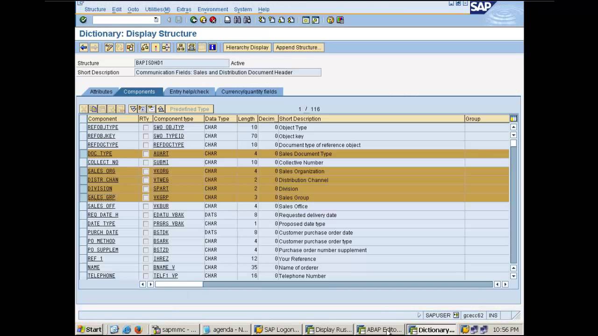Screen dimensions: 598x336
Task: Click the blue previous object arrow
Action: click(x=84, y=47)
